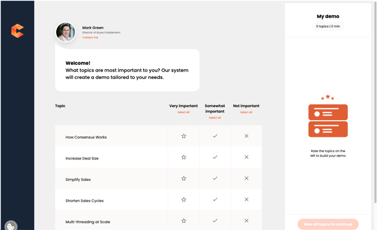Image resolution: width=377 pixels, height=230 pixels.
Task: Click Mark Green's profile photo
Action: tap(65, 32)
